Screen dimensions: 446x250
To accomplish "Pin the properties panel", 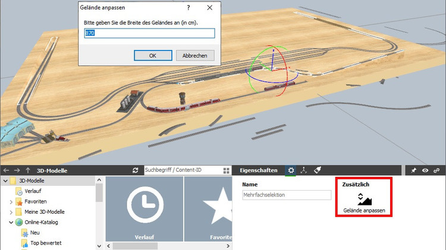I will 413,170.
